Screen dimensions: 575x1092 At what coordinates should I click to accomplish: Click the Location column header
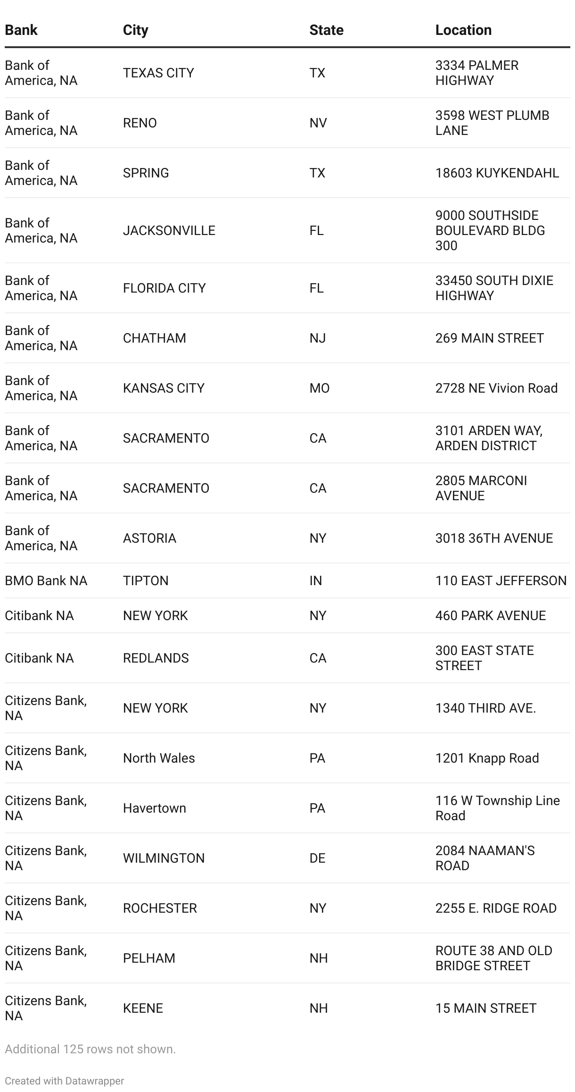[x=463, y=30]
